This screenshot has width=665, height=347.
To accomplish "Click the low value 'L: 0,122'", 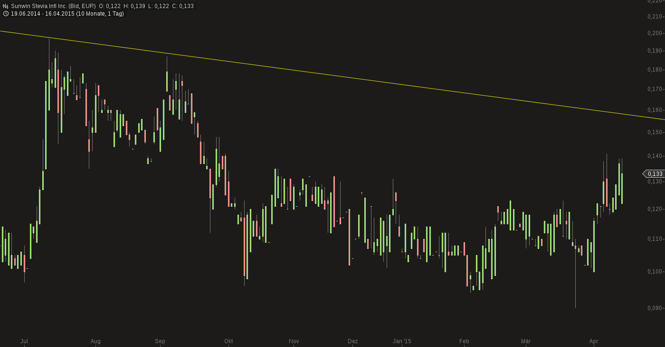I will [159, 6].
